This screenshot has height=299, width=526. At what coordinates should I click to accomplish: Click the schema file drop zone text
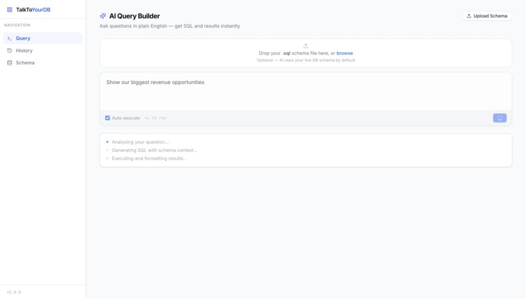305,53
